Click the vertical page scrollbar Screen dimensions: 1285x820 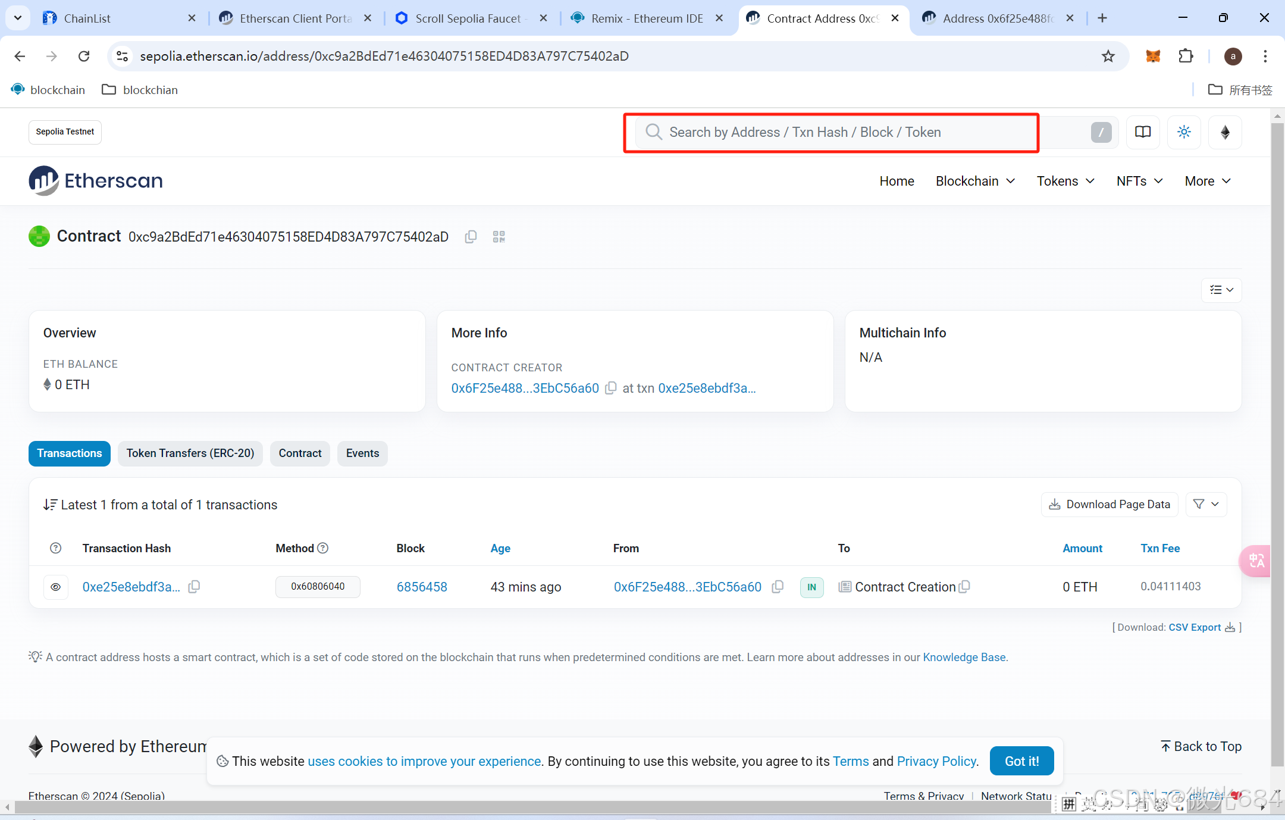click(1277, 417)
